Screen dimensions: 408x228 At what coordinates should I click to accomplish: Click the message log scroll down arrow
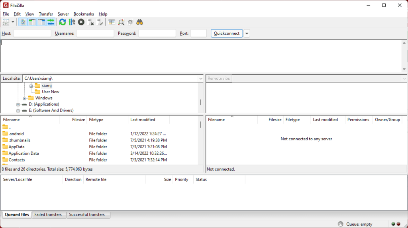point(404,69)
